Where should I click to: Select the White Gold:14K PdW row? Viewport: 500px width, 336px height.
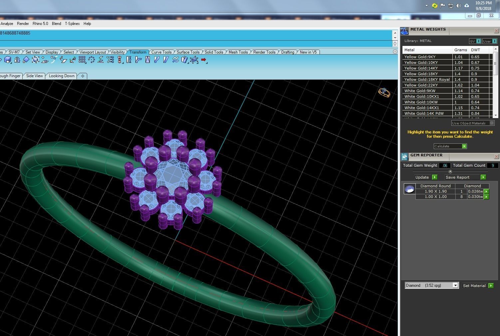tap(447, 113)
